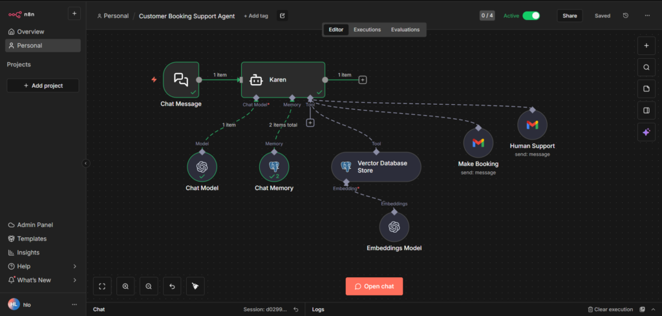Switch to the Evaluations tab
The height and width of the screenshot is (316, 662).
(x=405, y=30)
